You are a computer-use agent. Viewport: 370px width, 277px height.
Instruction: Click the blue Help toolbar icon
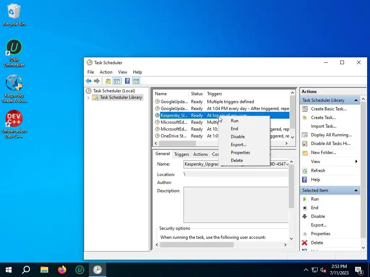tap(127, 81)
